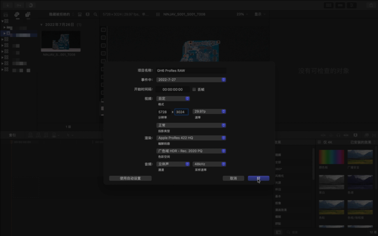The width and height of the screenshot is (378, 236).
Task: Open the Apple ProRes 422 HQ codec dropdown
Action: click(x=191, y=138)
